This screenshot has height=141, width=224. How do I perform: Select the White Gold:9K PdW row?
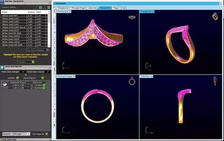[24, 33]
